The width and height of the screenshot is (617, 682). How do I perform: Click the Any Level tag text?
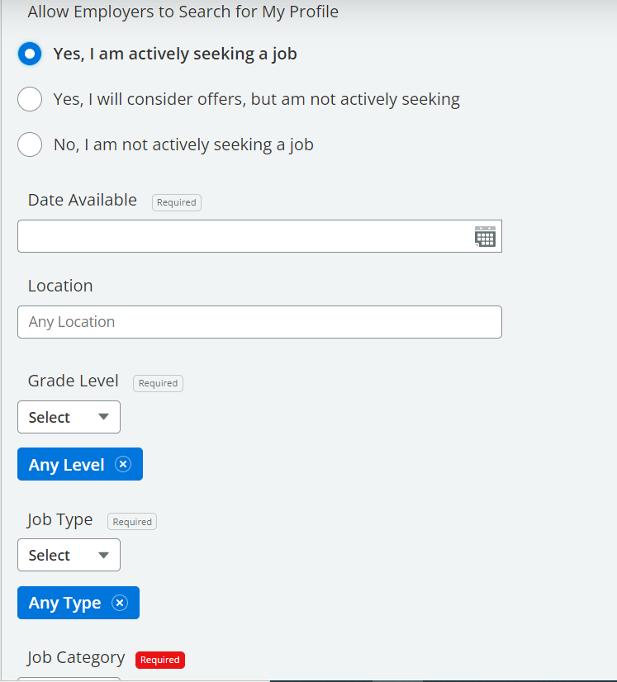tap(66, 465)
